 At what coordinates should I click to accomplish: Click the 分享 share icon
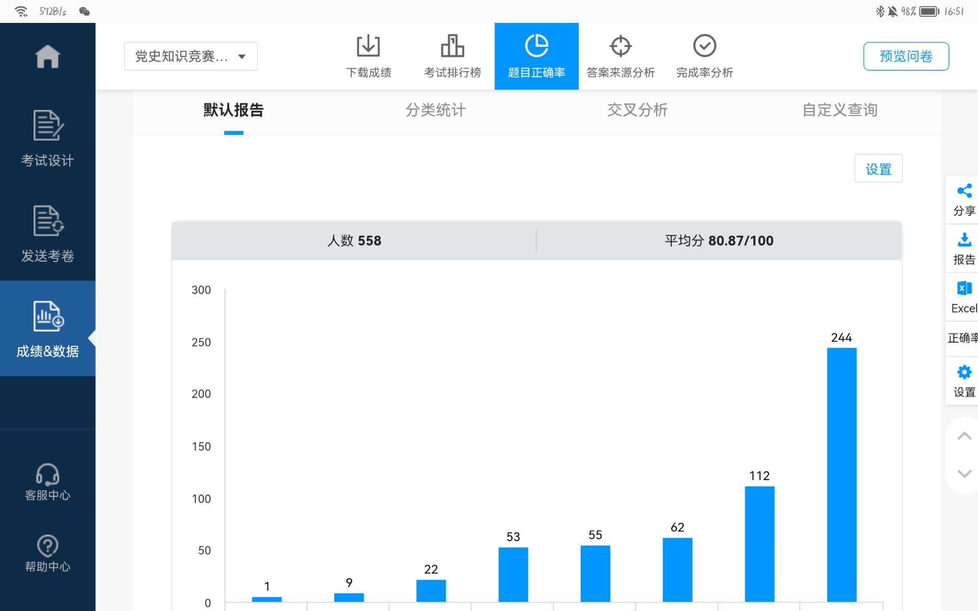pyautogui.click(x=964, y=199)
